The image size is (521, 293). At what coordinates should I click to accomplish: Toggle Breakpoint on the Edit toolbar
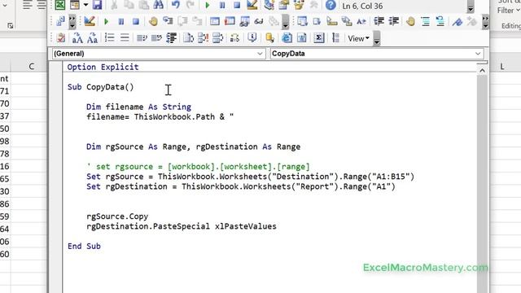pos(410,22)
